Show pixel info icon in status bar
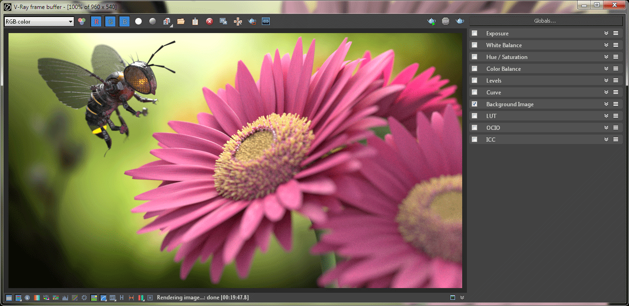The image size is (629, 306). (27, 297)
